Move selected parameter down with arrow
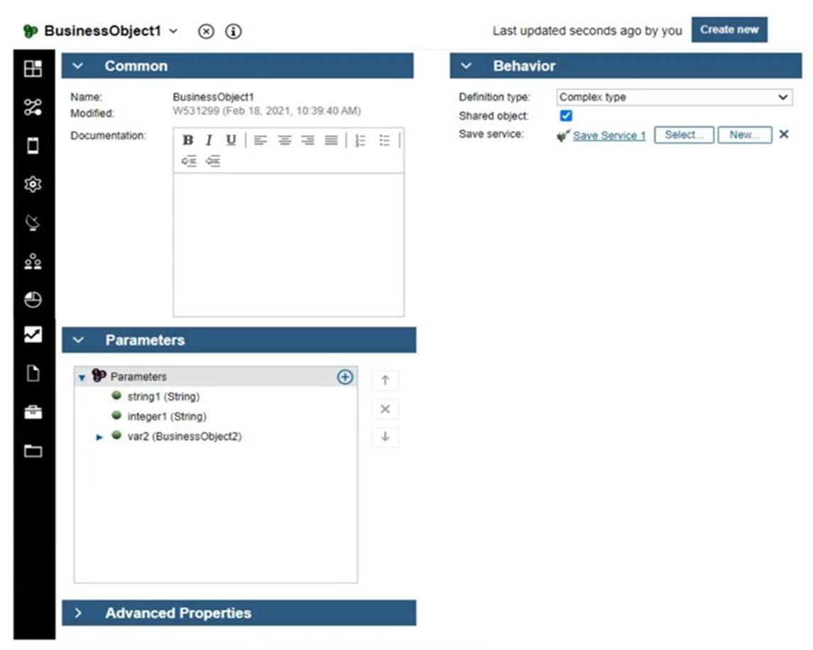 point(385,437)
